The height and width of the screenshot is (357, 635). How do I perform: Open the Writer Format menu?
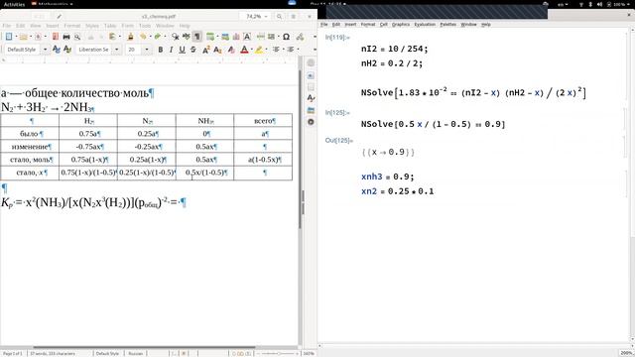click(72, 26)
